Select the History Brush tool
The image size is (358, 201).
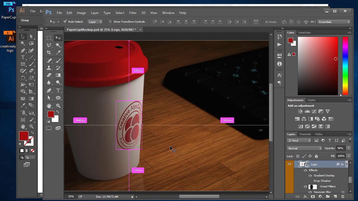point(58,68)
